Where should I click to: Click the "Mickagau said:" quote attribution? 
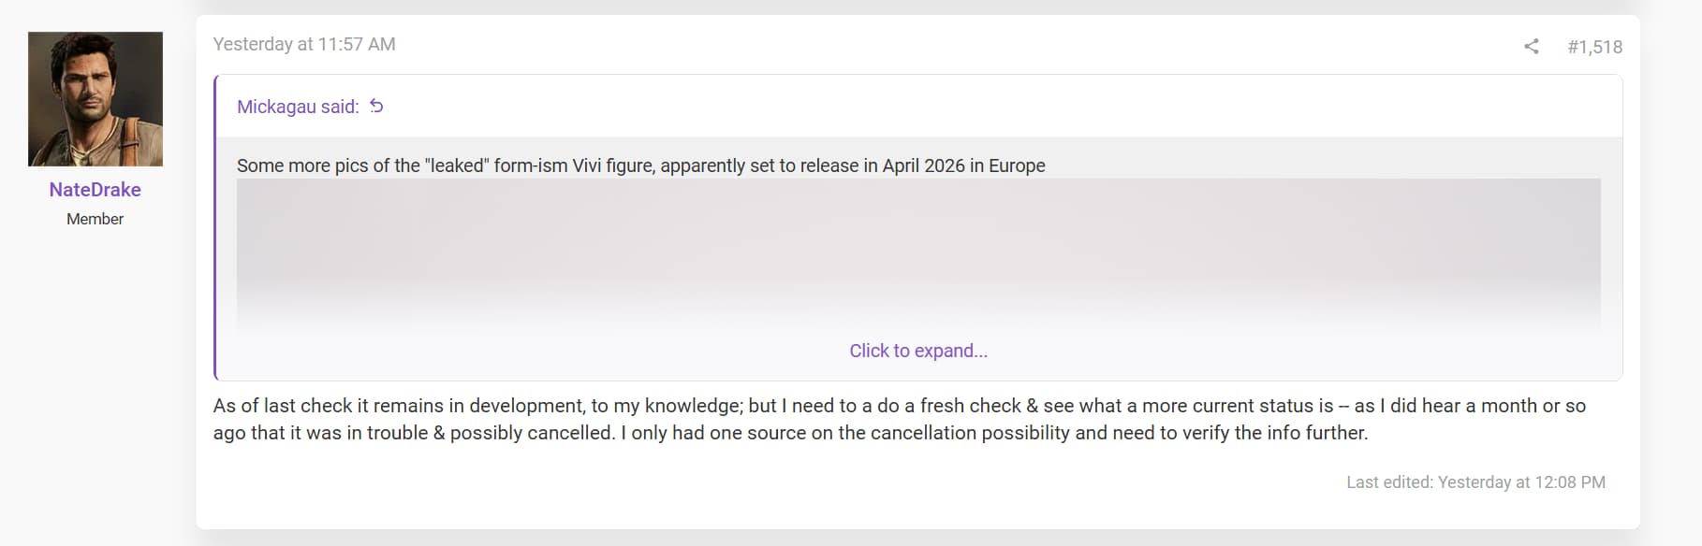[x=298, y=107]
